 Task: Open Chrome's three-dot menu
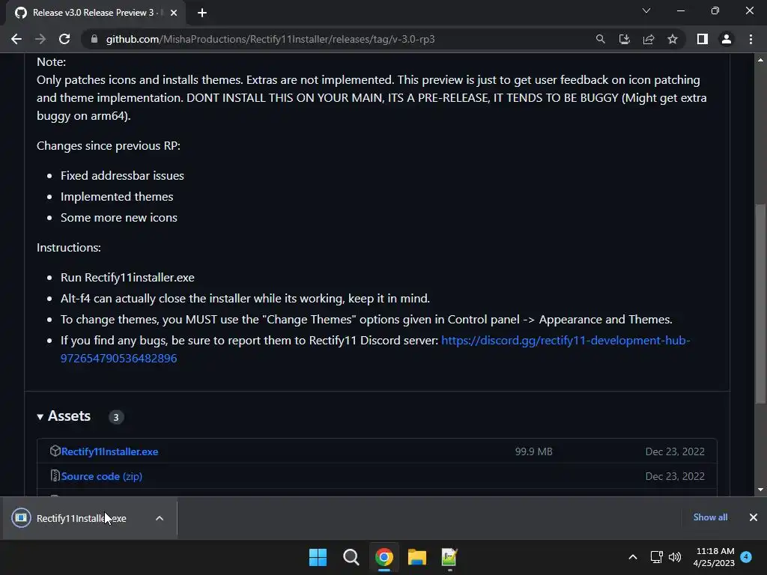(x=751, y=39)
